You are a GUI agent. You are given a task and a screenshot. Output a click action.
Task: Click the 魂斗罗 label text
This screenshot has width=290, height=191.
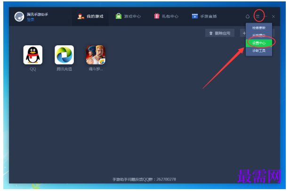(96, 69)
